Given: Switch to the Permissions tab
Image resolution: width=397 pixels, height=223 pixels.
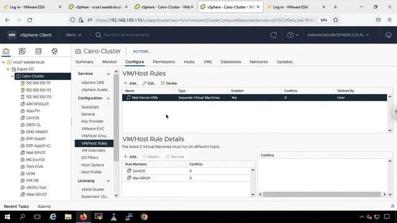Looking at the screenshot, I should coord(164,62).
